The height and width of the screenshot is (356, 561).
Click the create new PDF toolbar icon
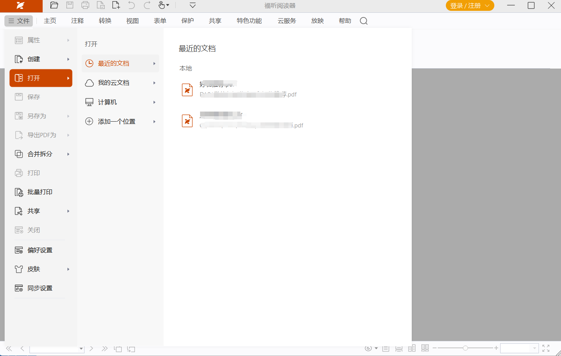[x=116, y=5]
